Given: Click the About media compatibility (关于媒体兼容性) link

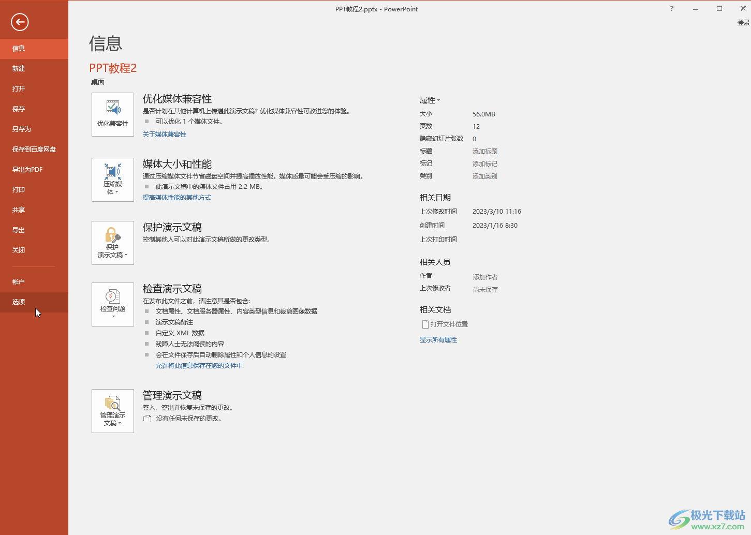Looking at the screenshot, I should coord(165,135).
